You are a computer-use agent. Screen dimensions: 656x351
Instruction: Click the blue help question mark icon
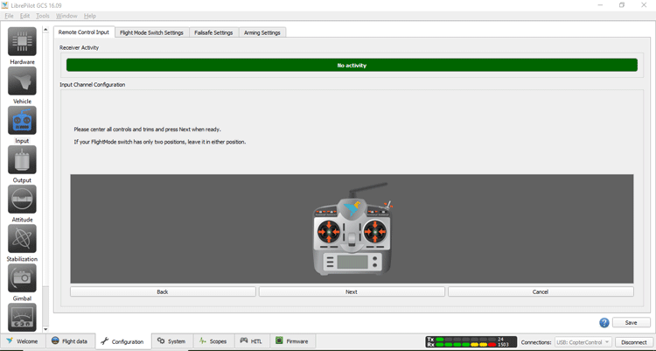tap(604, 322)
